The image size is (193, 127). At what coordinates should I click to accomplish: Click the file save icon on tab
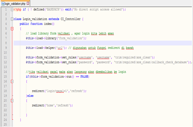pyautogui.click(x=3, y=4)
